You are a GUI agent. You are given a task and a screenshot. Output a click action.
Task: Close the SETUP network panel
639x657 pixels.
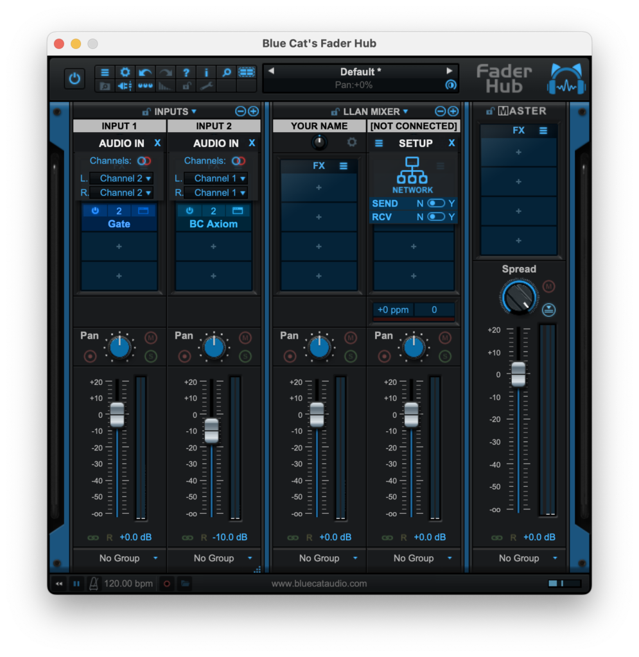[x=451, y=143]
